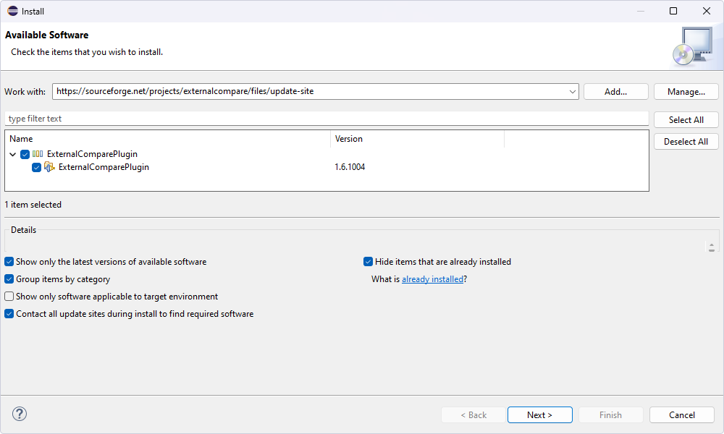Viewport: 724px width, 434px height.
Task: Close the Install dialog window
Action: coord(707,11)
